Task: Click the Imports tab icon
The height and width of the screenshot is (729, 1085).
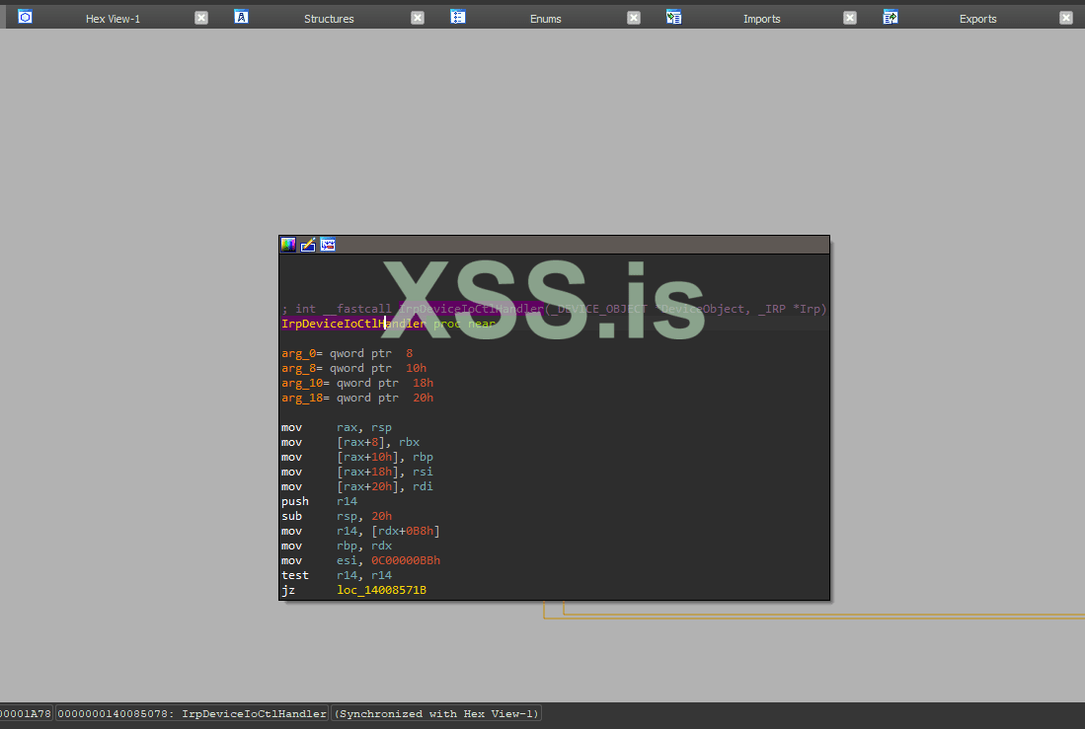Action: tap(674, 17)
